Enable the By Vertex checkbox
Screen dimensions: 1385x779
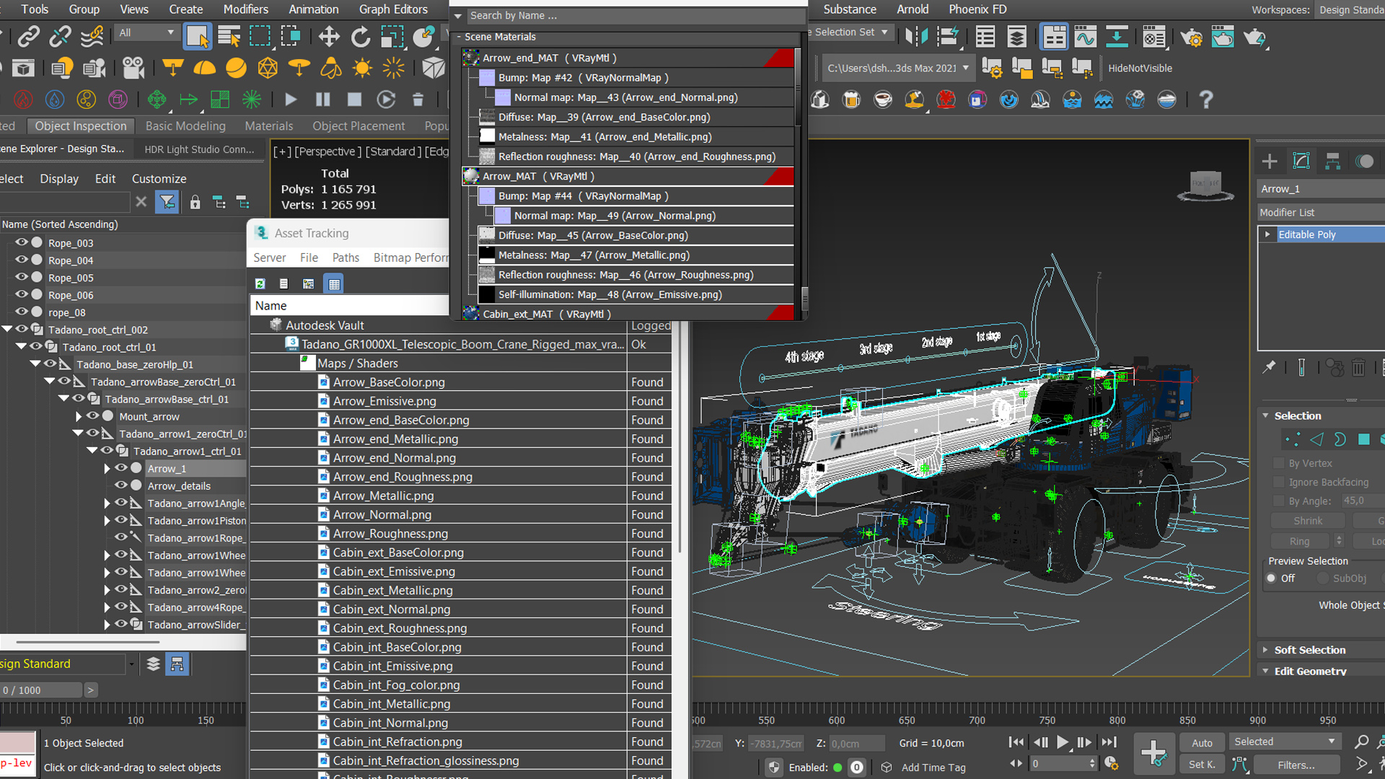[x=1279, y=463]
